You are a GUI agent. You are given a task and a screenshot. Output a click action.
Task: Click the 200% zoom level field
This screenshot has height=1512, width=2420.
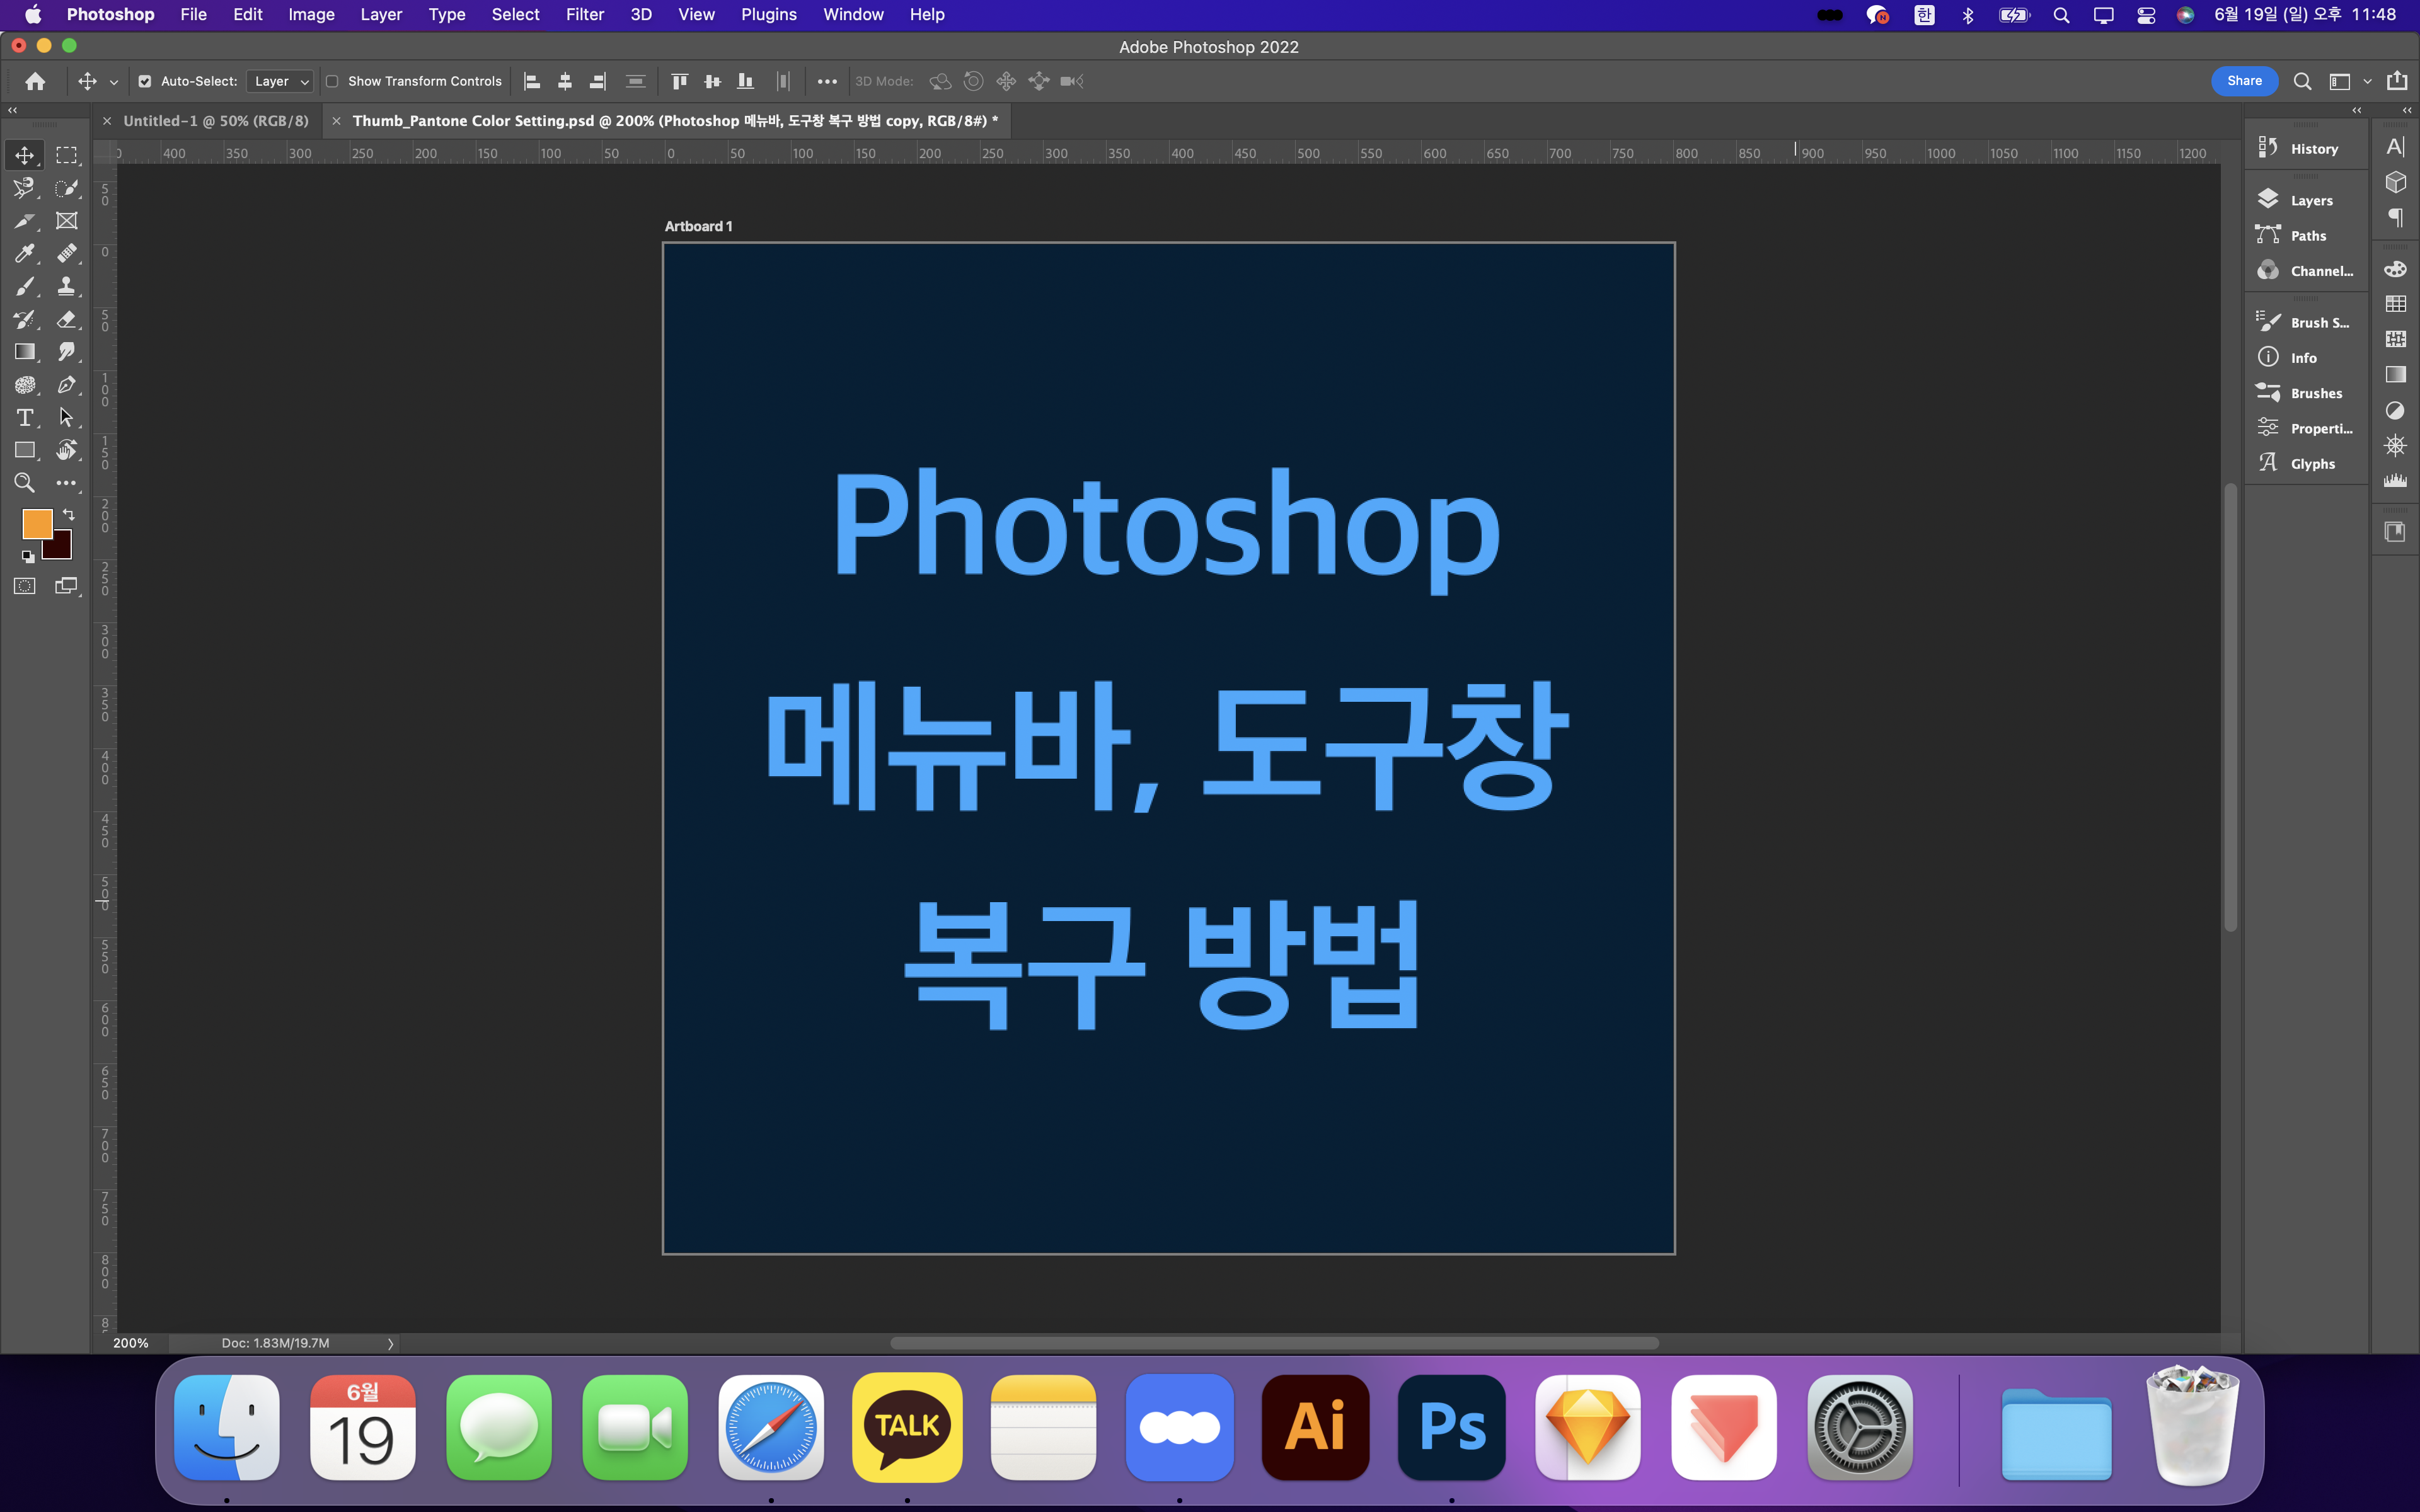click(x=131, y=1343)
